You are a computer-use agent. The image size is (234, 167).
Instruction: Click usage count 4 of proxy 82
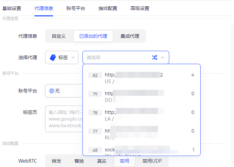point(193,75)
